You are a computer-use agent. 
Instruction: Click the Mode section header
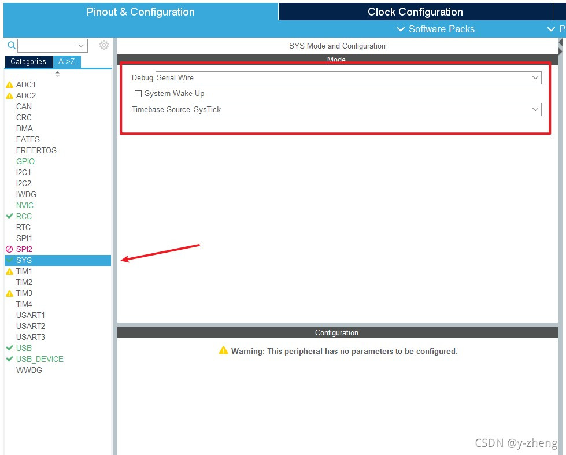point(337,58)
